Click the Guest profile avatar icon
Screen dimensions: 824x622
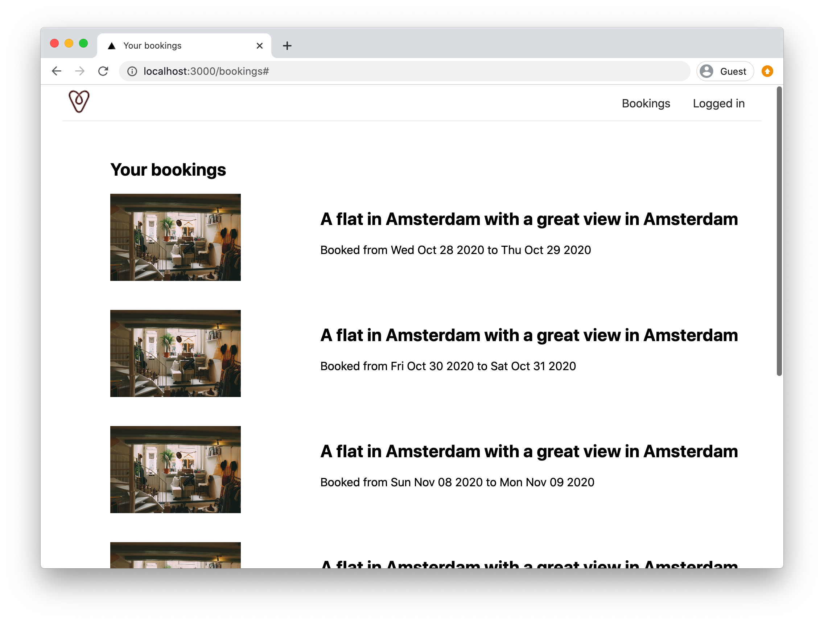coord(706,71)
